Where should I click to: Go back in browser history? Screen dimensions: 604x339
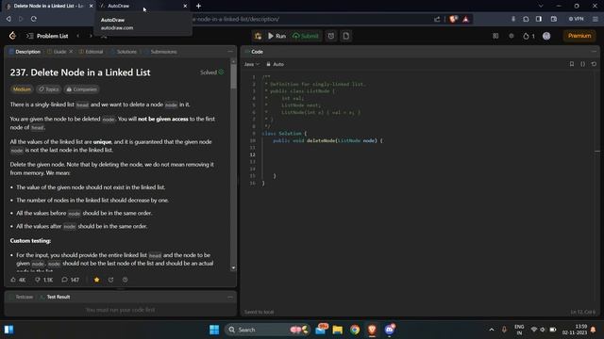8,19
